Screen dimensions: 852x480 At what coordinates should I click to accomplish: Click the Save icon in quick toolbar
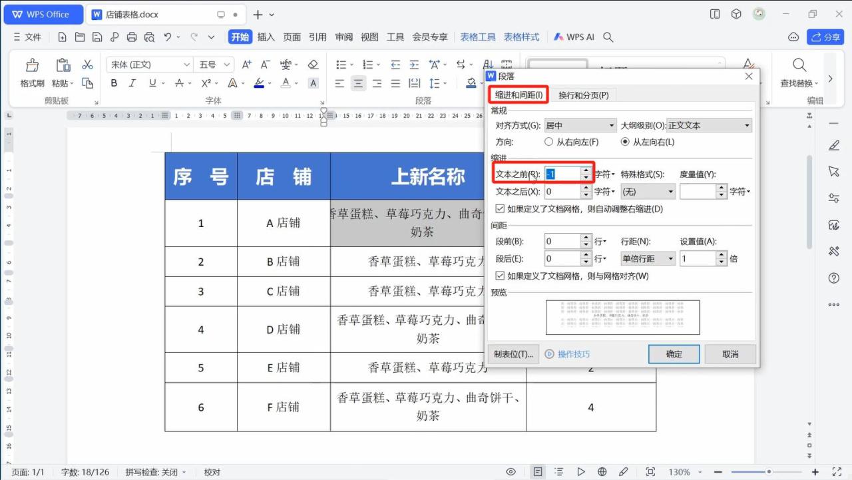pos(97,37)
